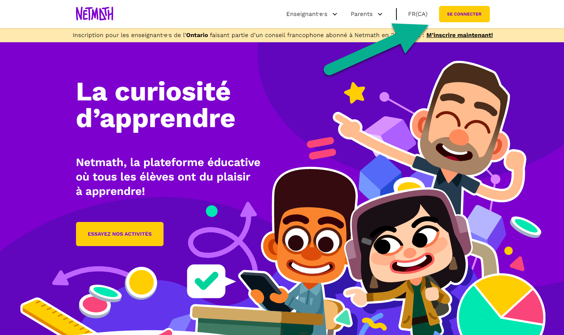The image size is (564, 335).
Task: Click the yellow star icon
Action: point(355,93)
